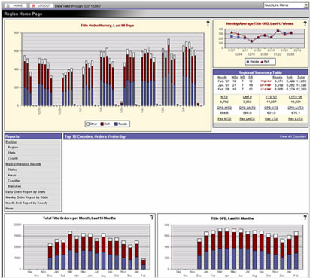
Task: Click the HOME icon in top bar
Action: (x=8, y=5)
